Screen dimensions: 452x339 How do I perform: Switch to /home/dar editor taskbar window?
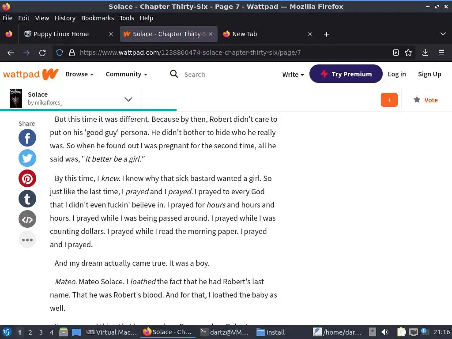tap(337, 332)
